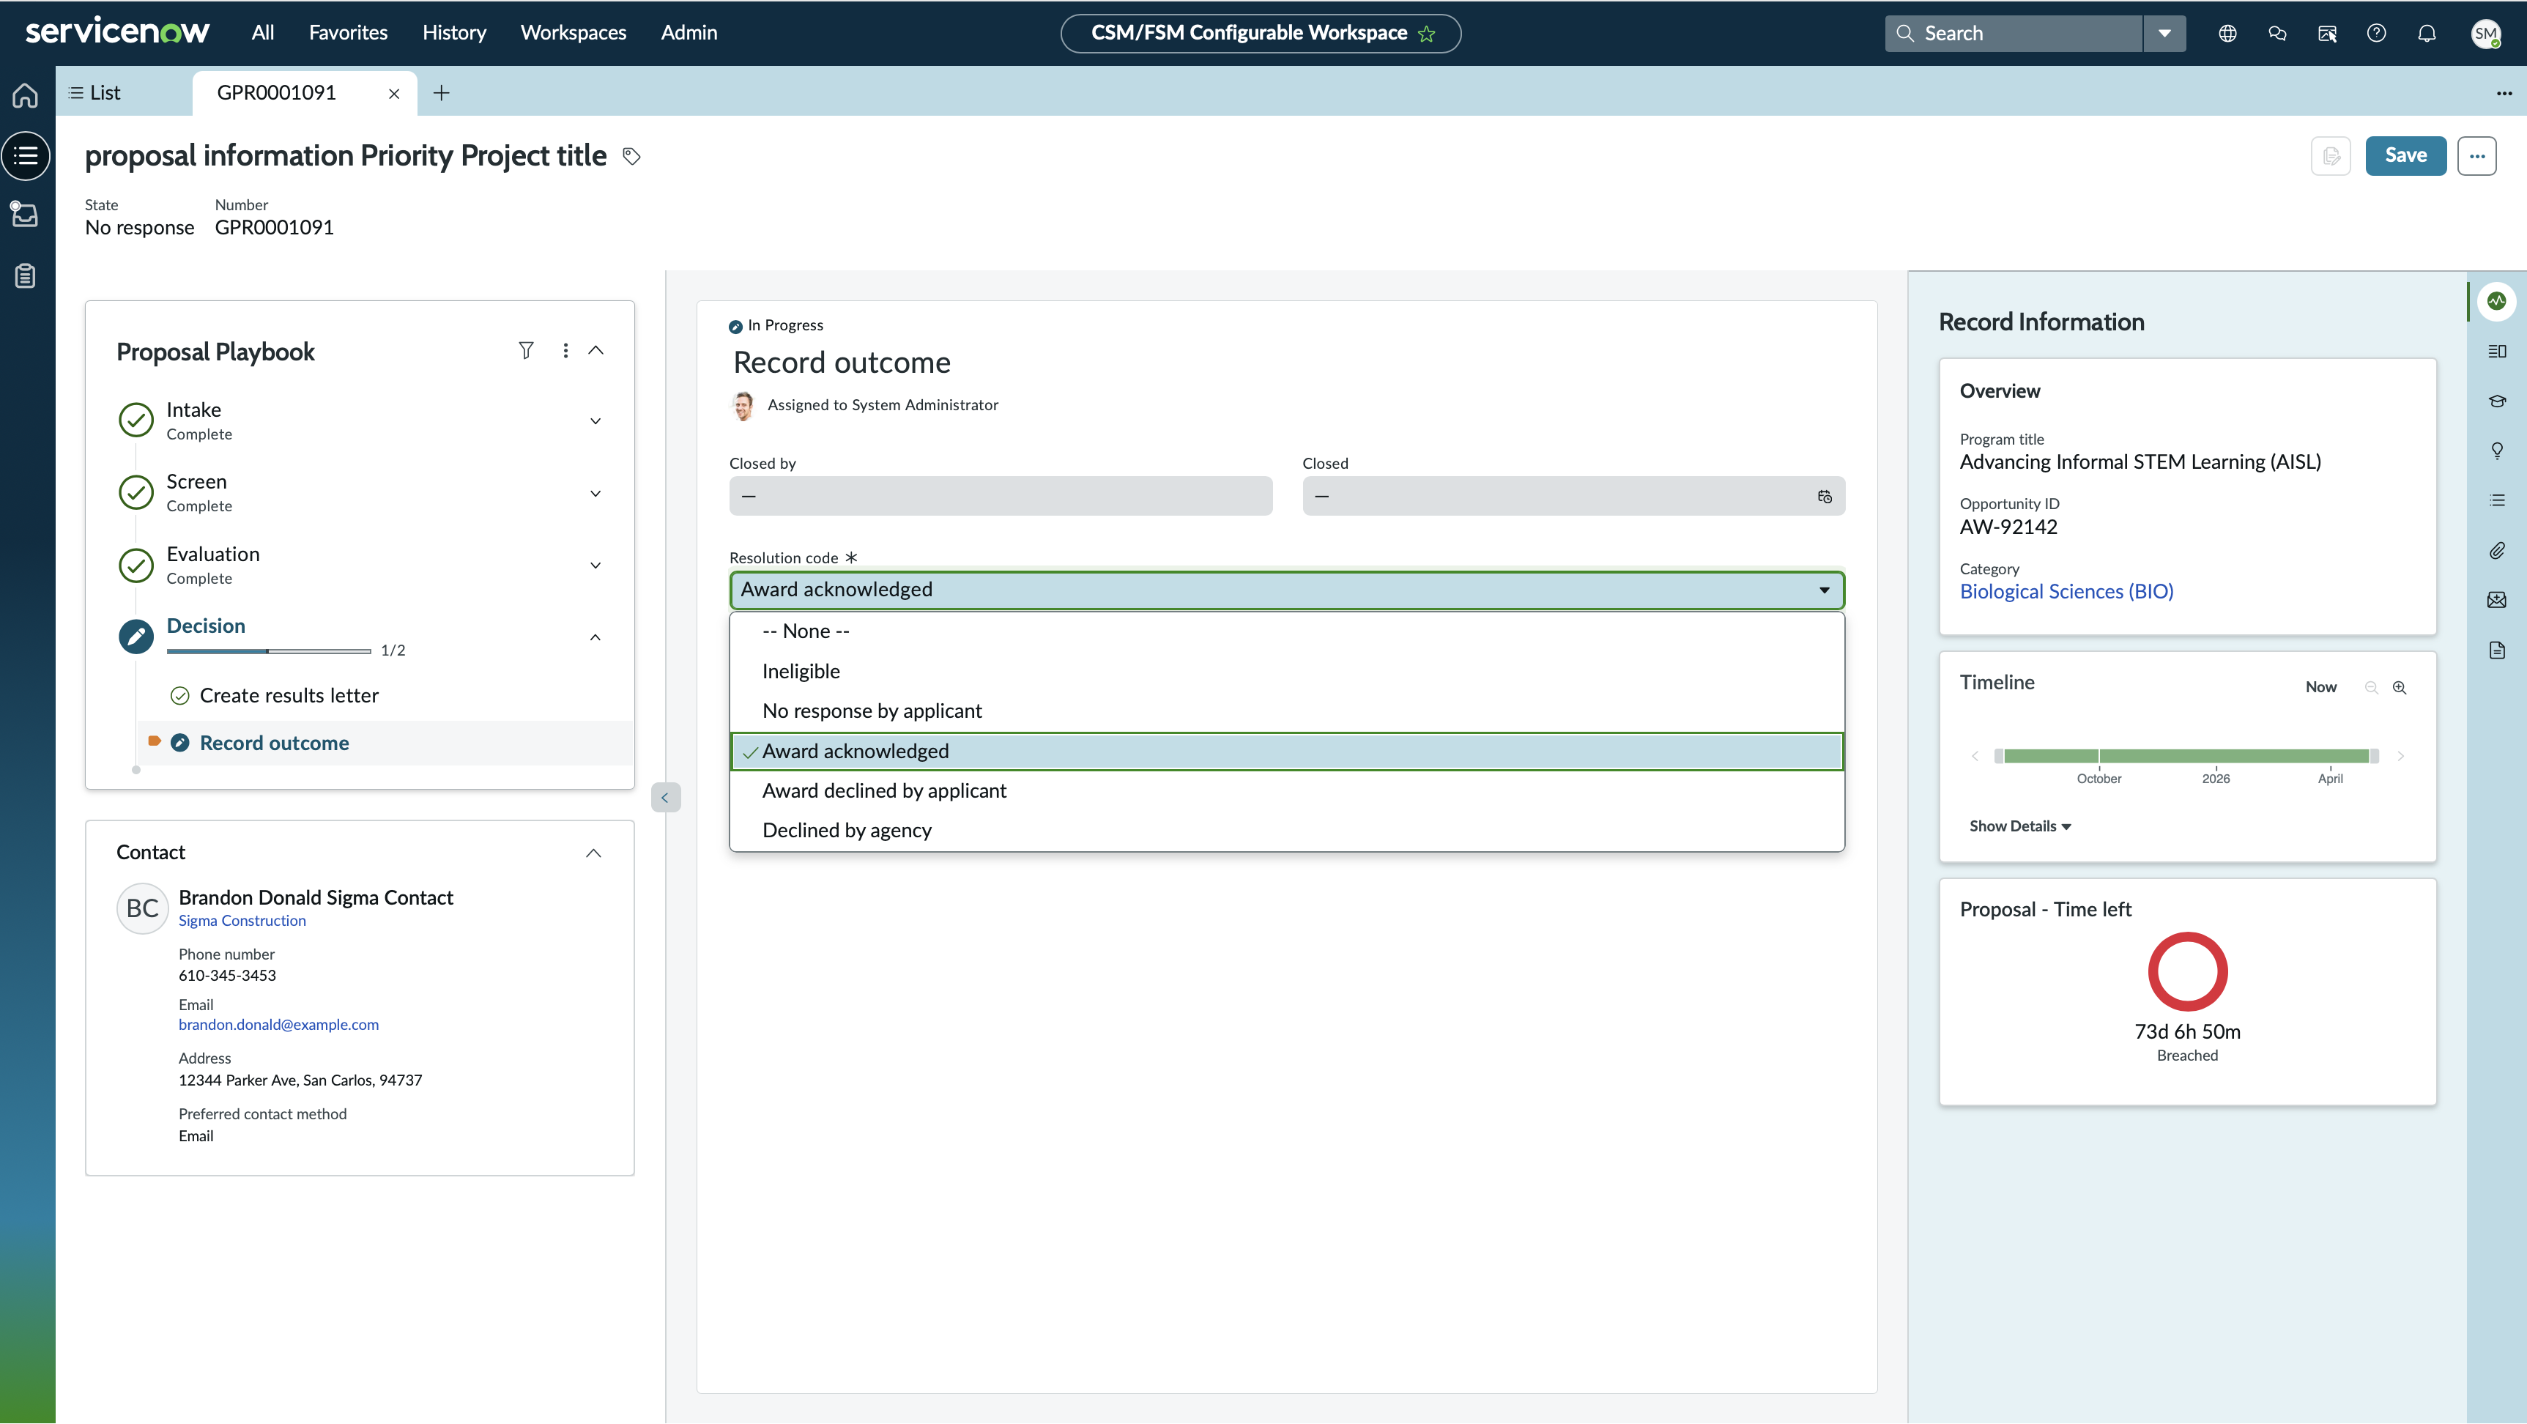2527x1424 pixels.
Task: Collapse the Decision stage
Action: 595,637
